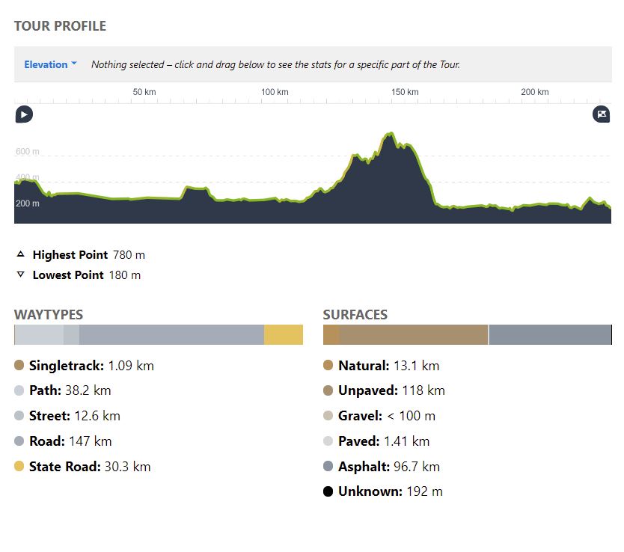Click the Lowest Point down triangle icon
The image size is (624, 552).
pyautogui.click(x=20, y=275)
